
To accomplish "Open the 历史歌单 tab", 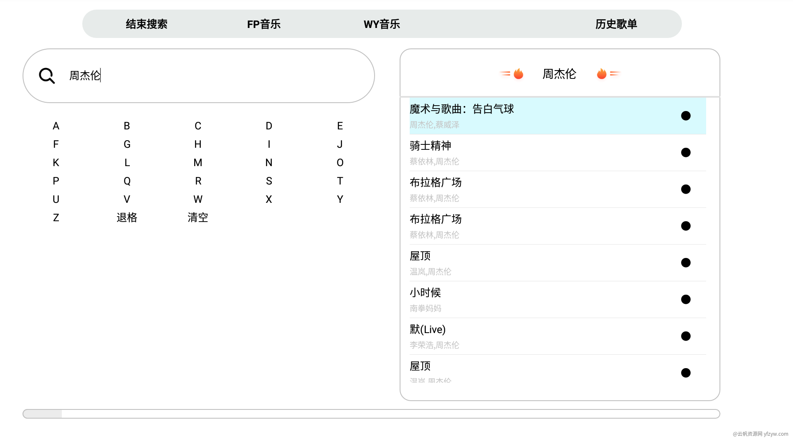I will click(x=616, y=24).
